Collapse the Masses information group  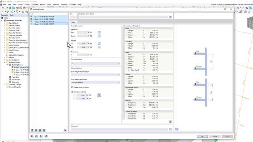[x=124, y=101]
